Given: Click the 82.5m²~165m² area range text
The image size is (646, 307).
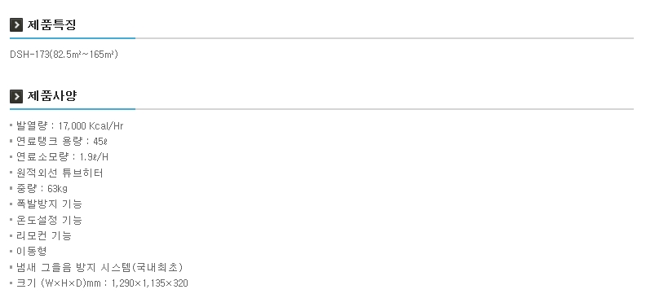Looking at the screenshot, I should click(x=84, y=55).
